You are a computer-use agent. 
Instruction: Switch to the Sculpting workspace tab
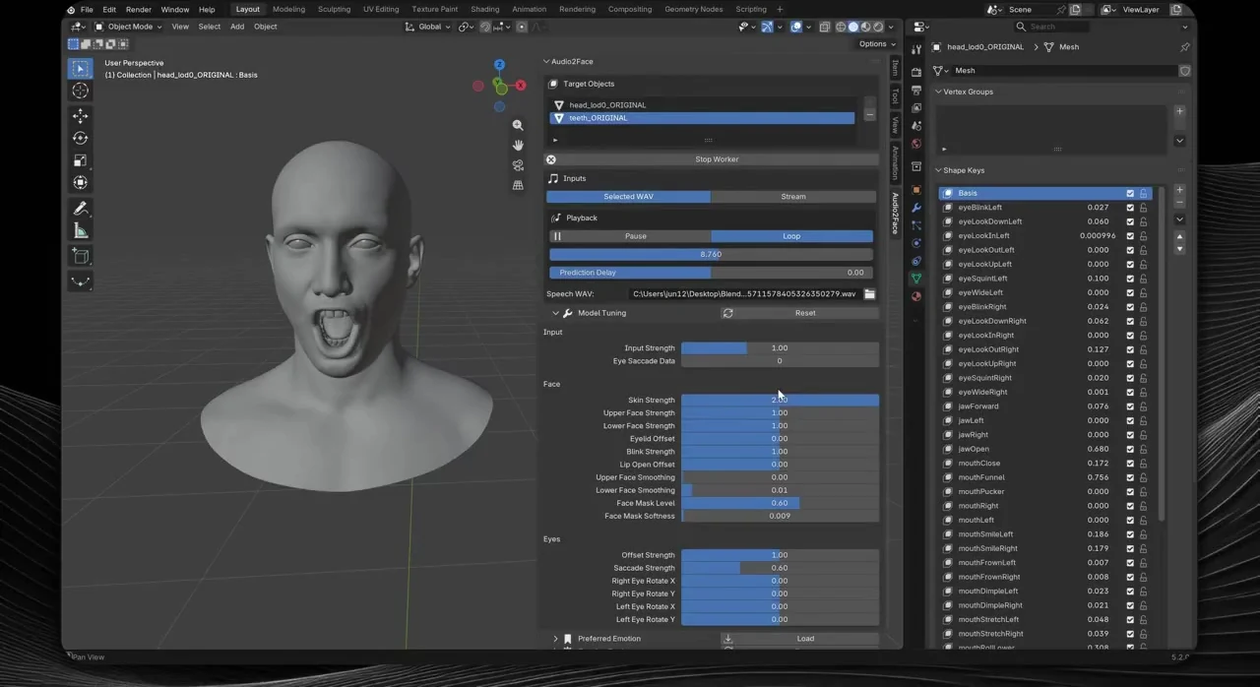click(x=334, y=9)
